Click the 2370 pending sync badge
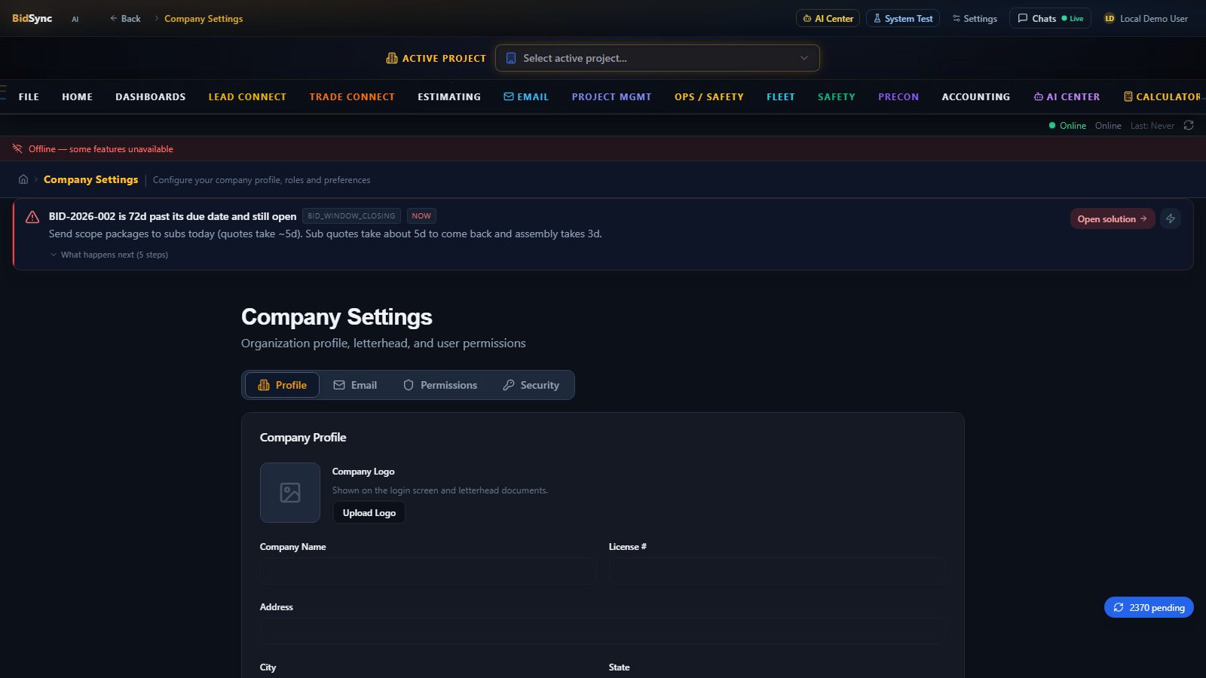This screenshot has width=1206, height=678. 1149,607
